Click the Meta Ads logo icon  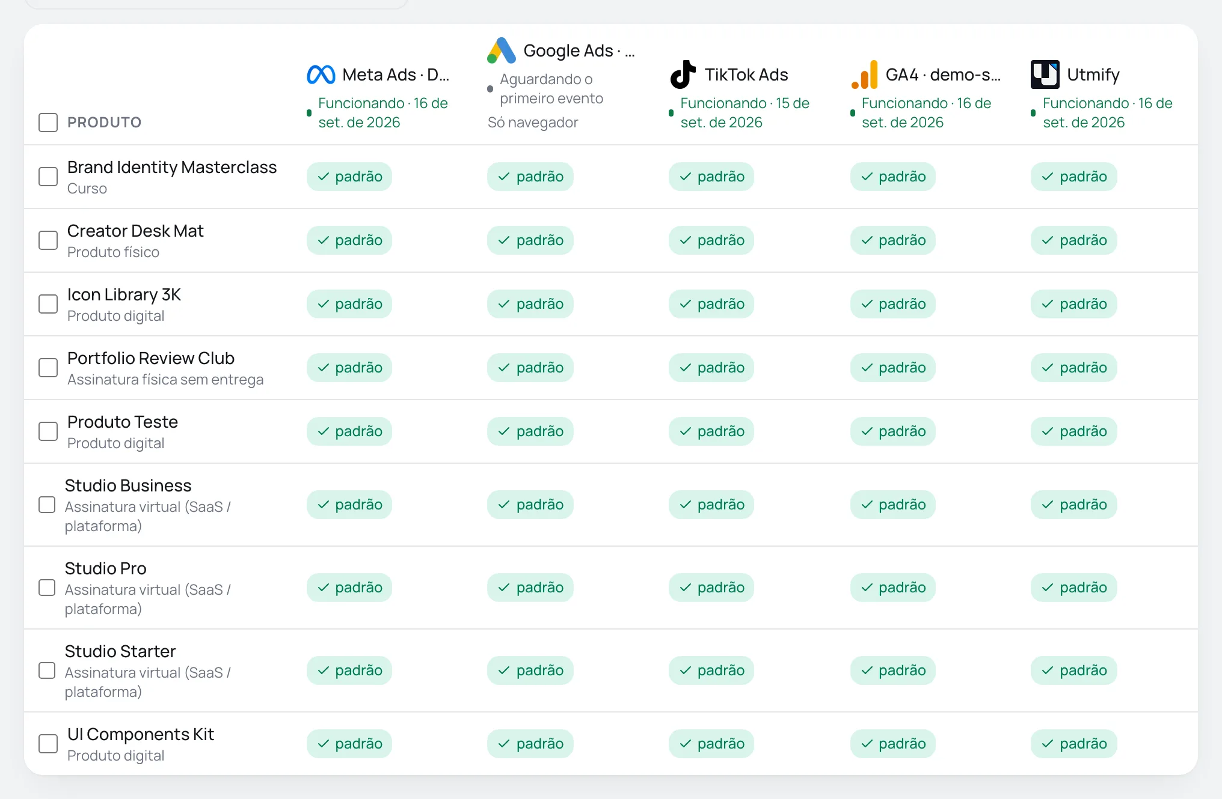[x=321, y=74]
